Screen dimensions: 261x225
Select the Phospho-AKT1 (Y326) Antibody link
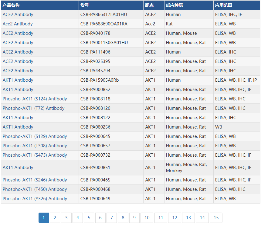point(35,199)
